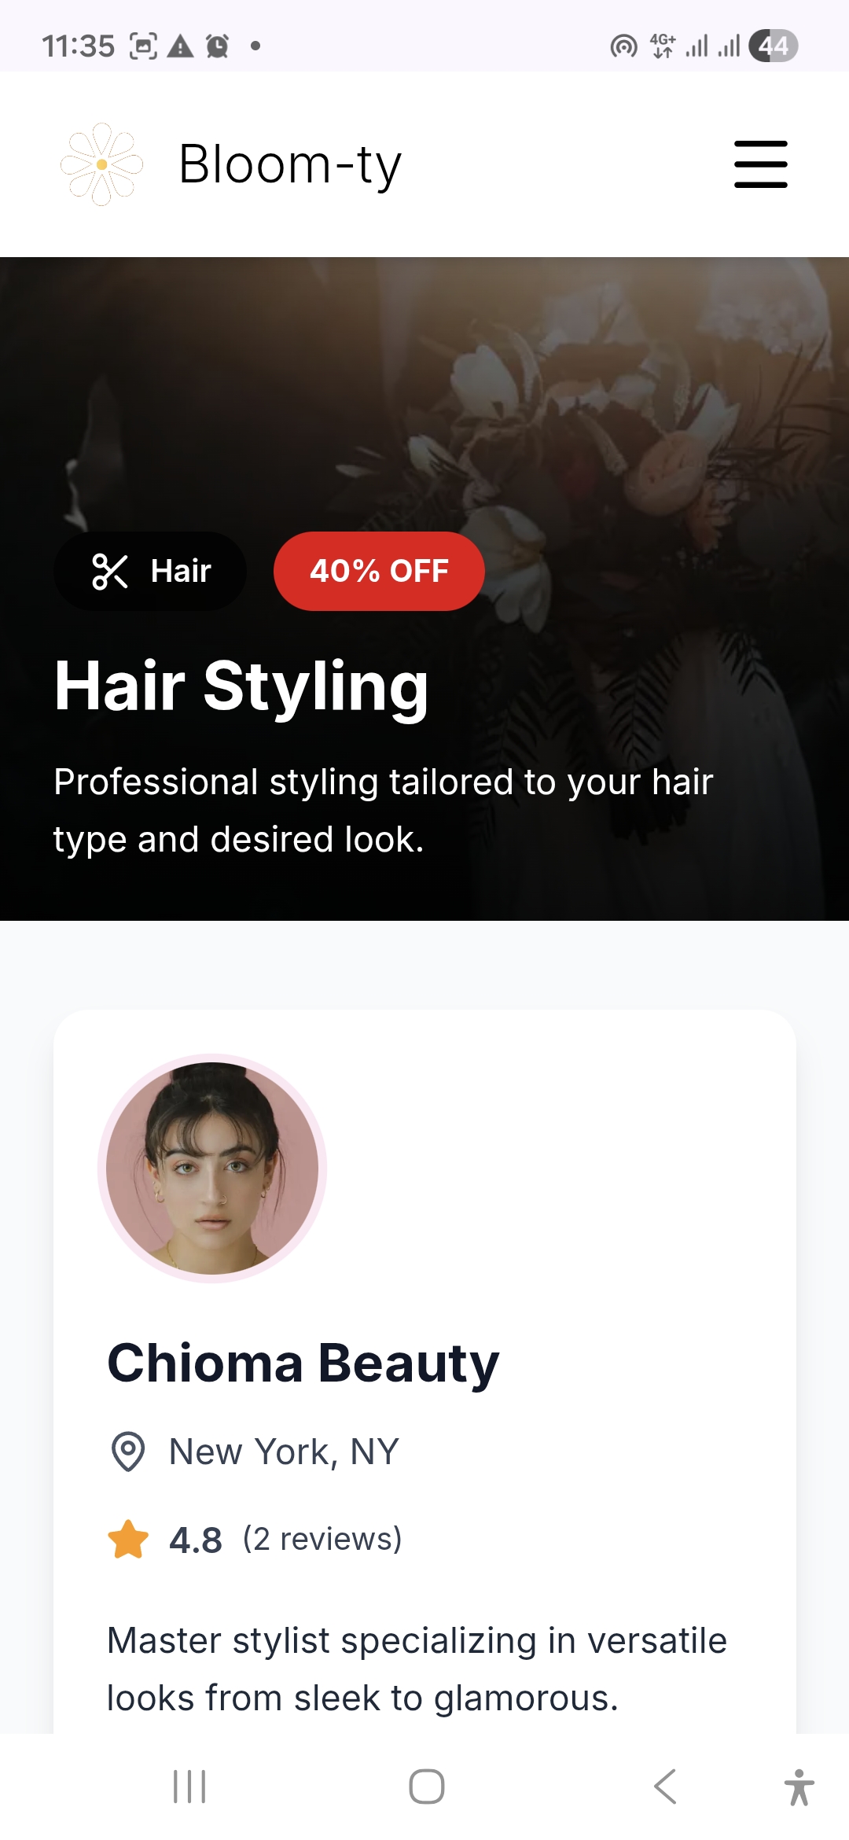Viewport: 849px width, 1840px height.
Task: Tap the Bloom-ty flower logo
Action: tap(101, 164)
